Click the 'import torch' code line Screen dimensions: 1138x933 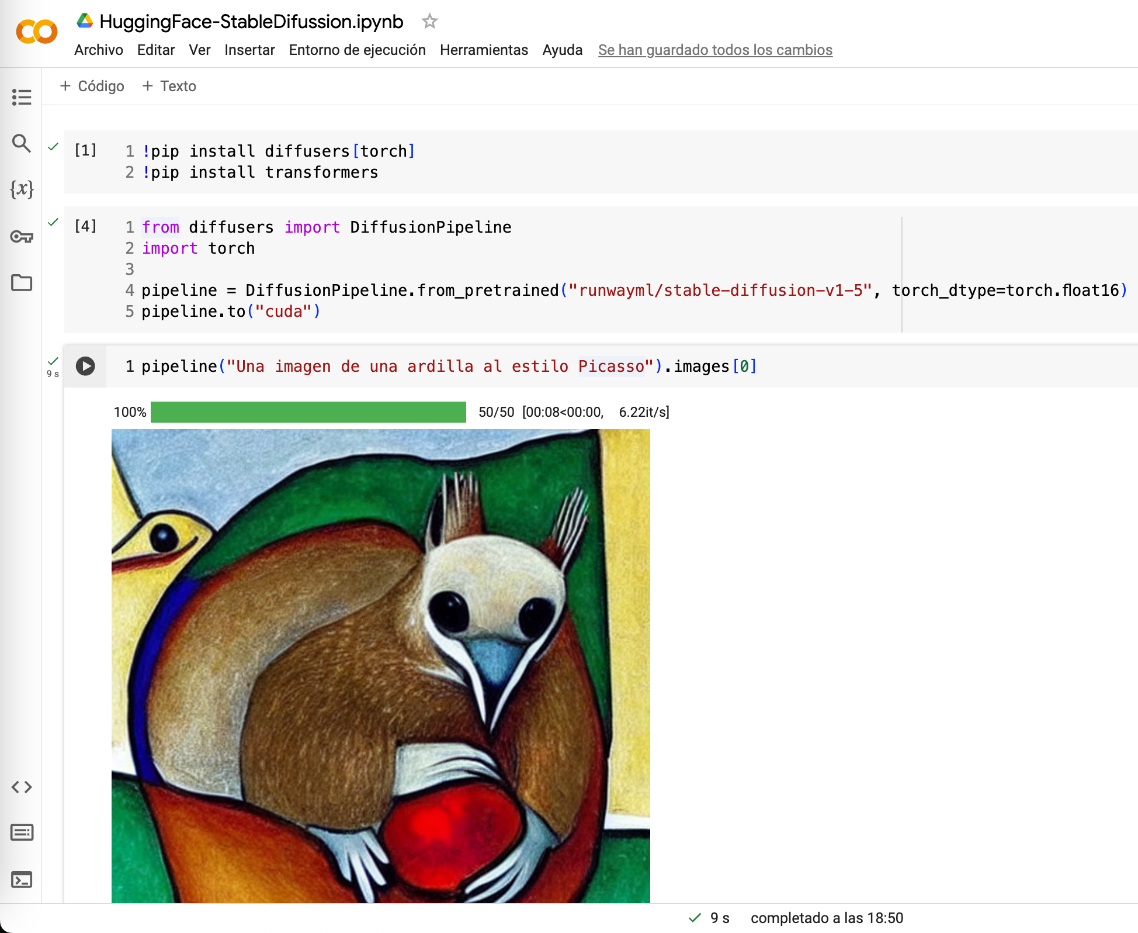coord(198,248)
